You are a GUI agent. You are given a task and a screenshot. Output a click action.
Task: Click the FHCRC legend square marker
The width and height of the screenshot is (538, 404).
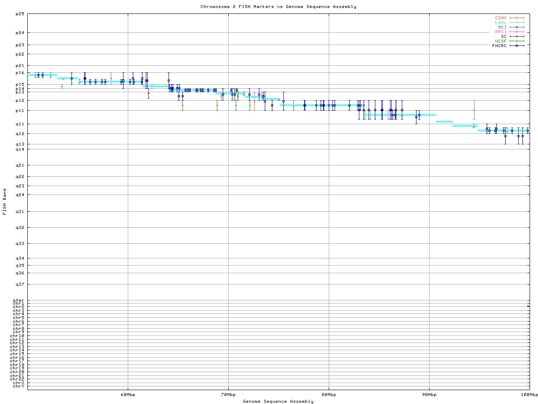coord(517,46)
